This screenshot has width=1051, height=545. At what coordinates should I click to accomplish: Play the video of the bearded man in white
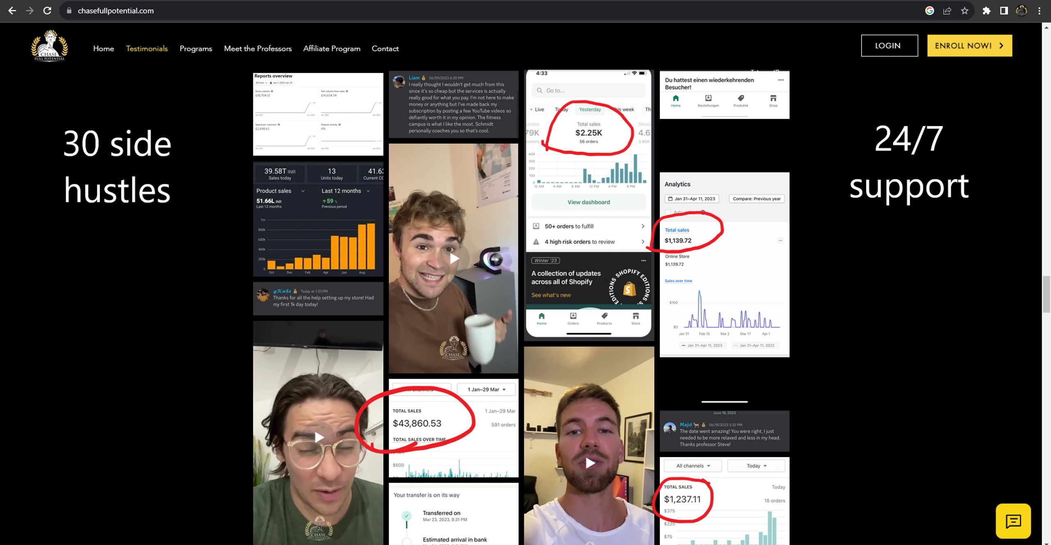point(590,463)
